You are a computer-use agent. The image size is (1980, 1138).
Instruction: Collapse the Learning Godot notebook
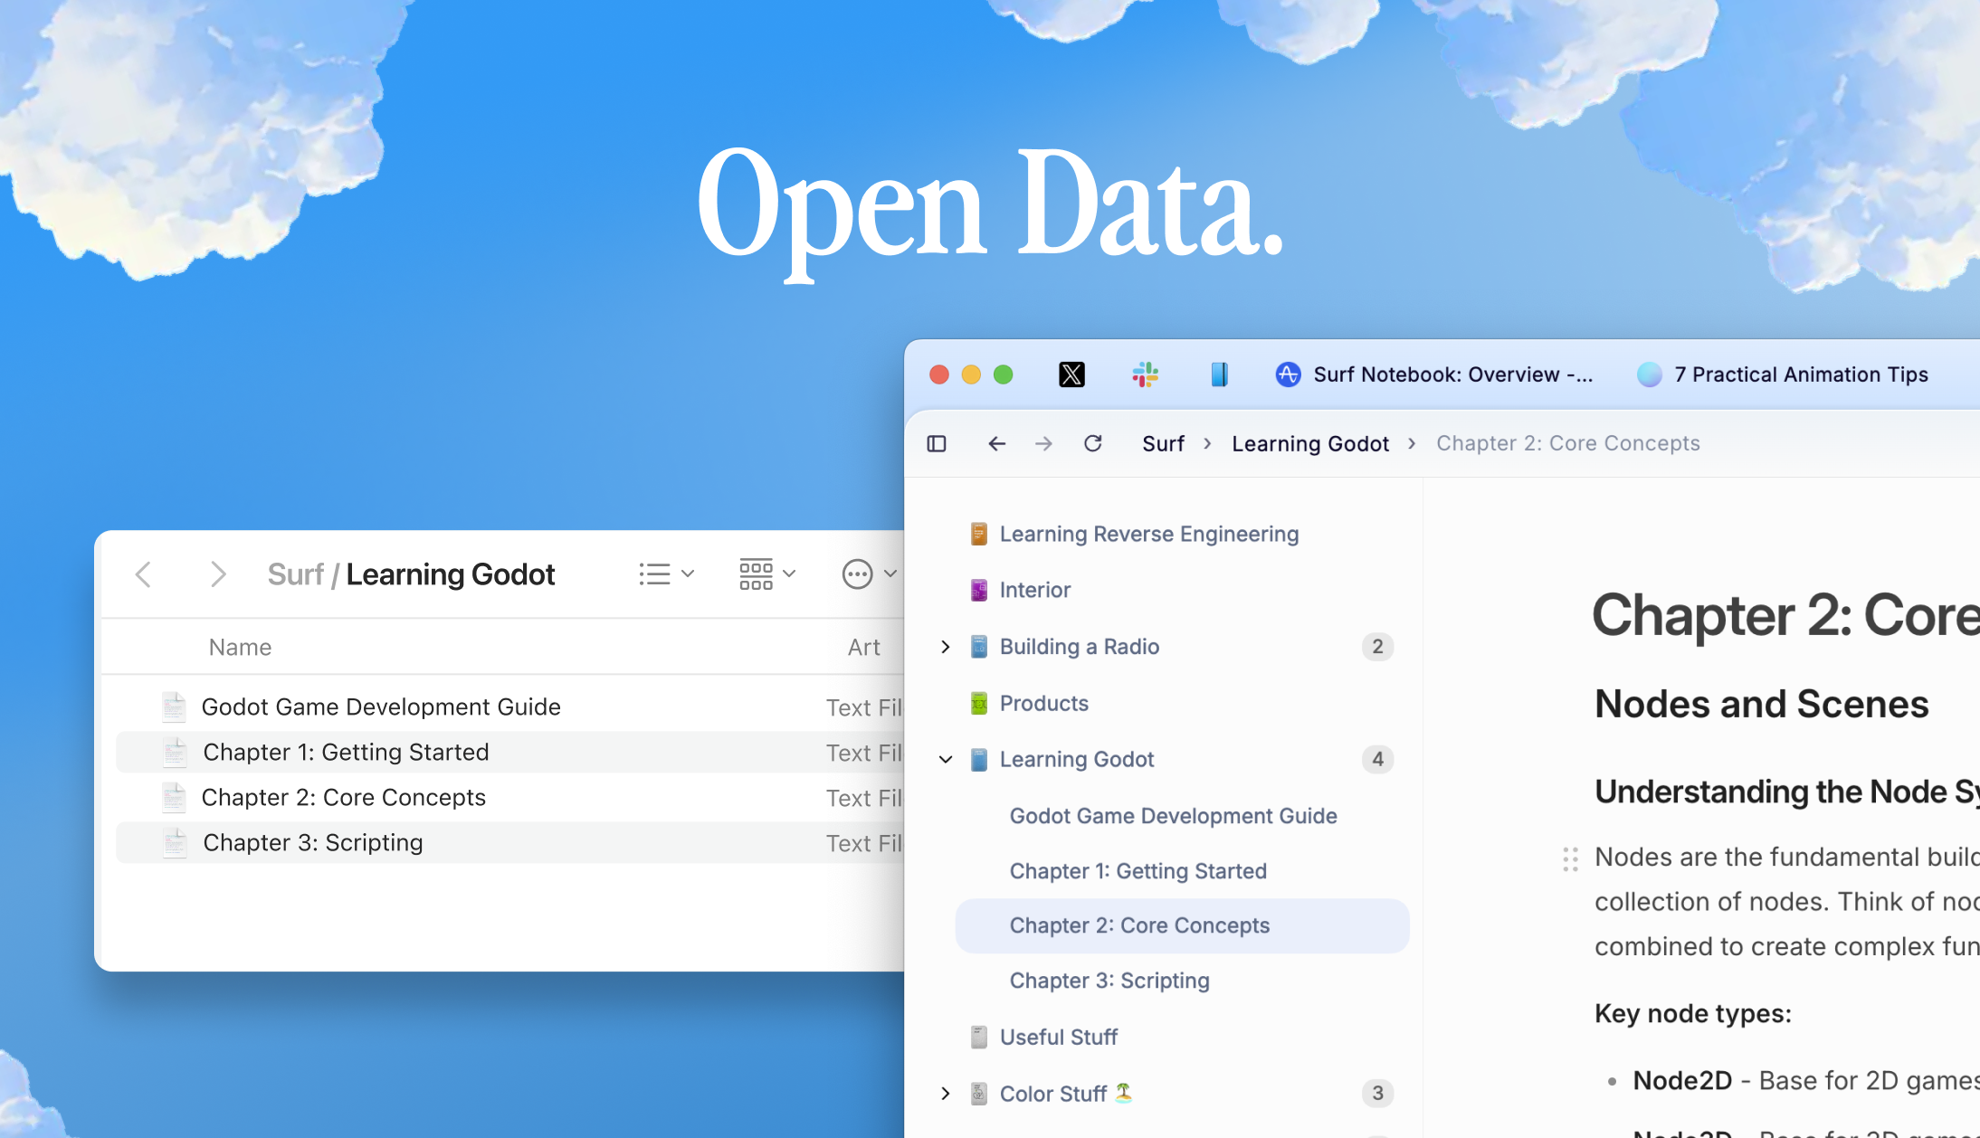(946, 760)
